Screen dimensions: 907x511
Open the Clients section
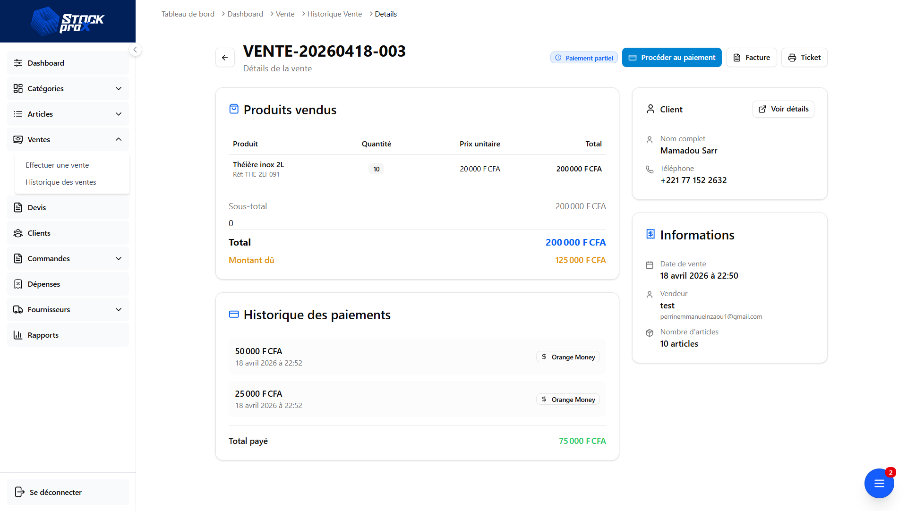(x=68, y=233)
